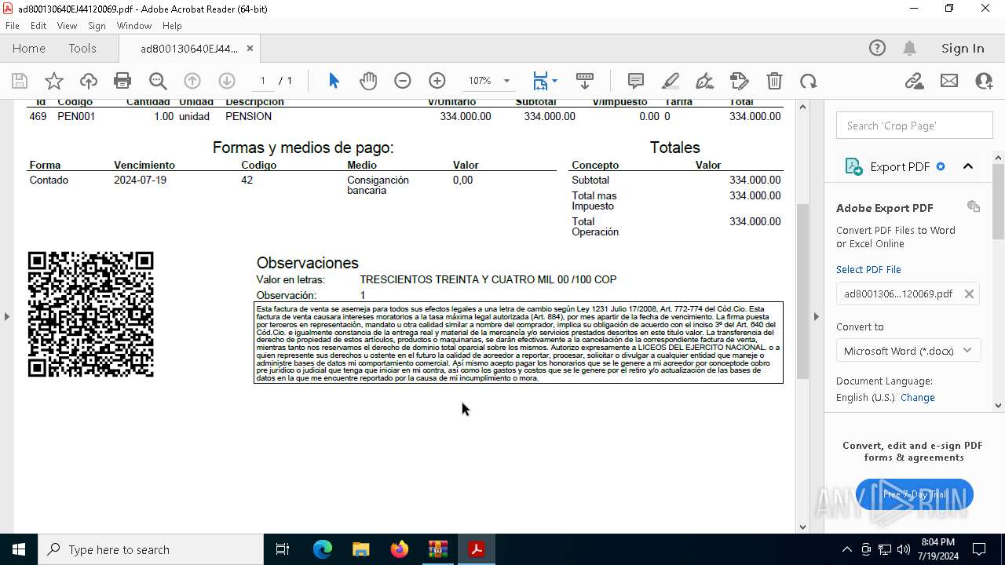Image resolution: width=1005 pixels, height=565 pixels.
Task: Open Microsoft Edge from the taskbar
Action: (323, 549)
